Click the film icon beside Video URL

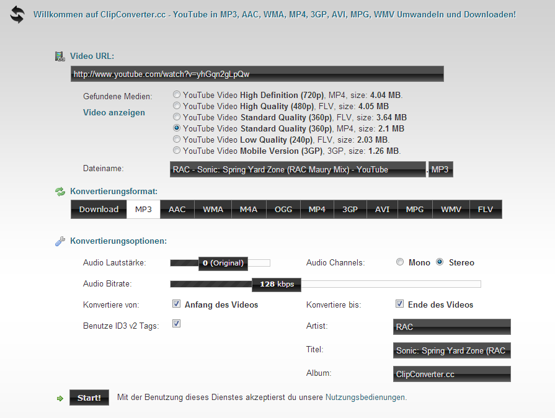(60, 56)
